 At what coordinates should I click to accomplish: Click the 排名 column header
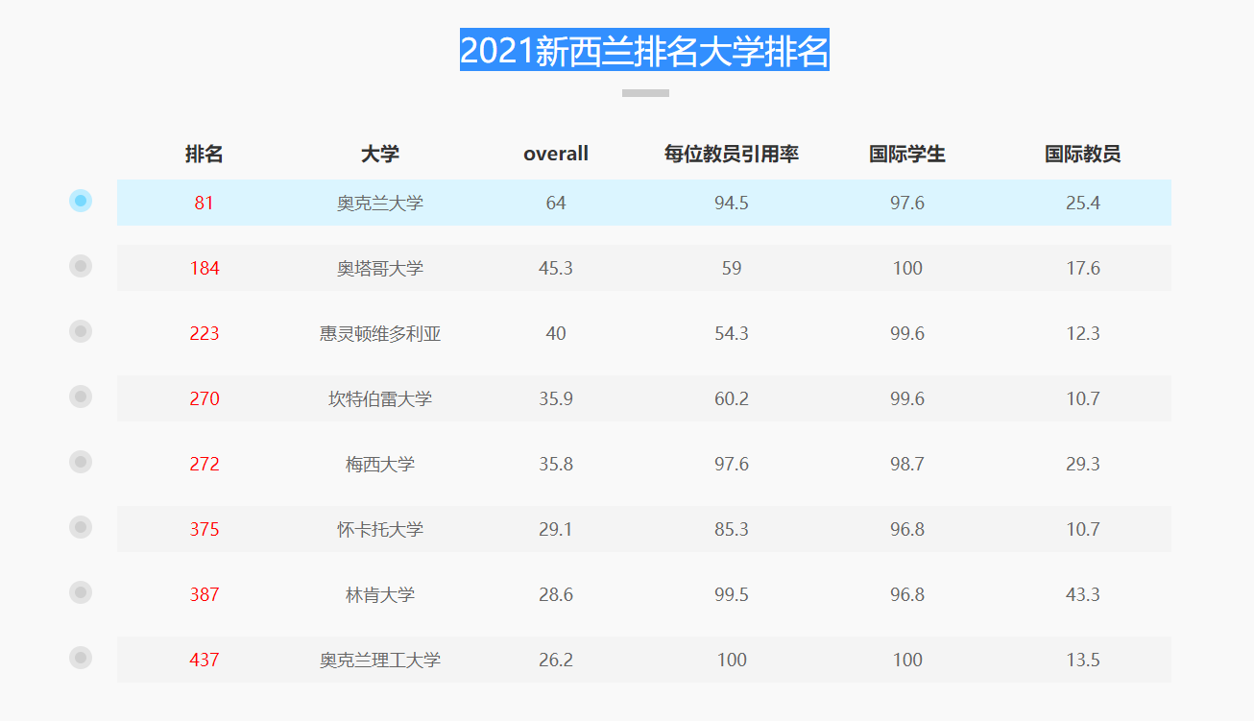(205, 154)
